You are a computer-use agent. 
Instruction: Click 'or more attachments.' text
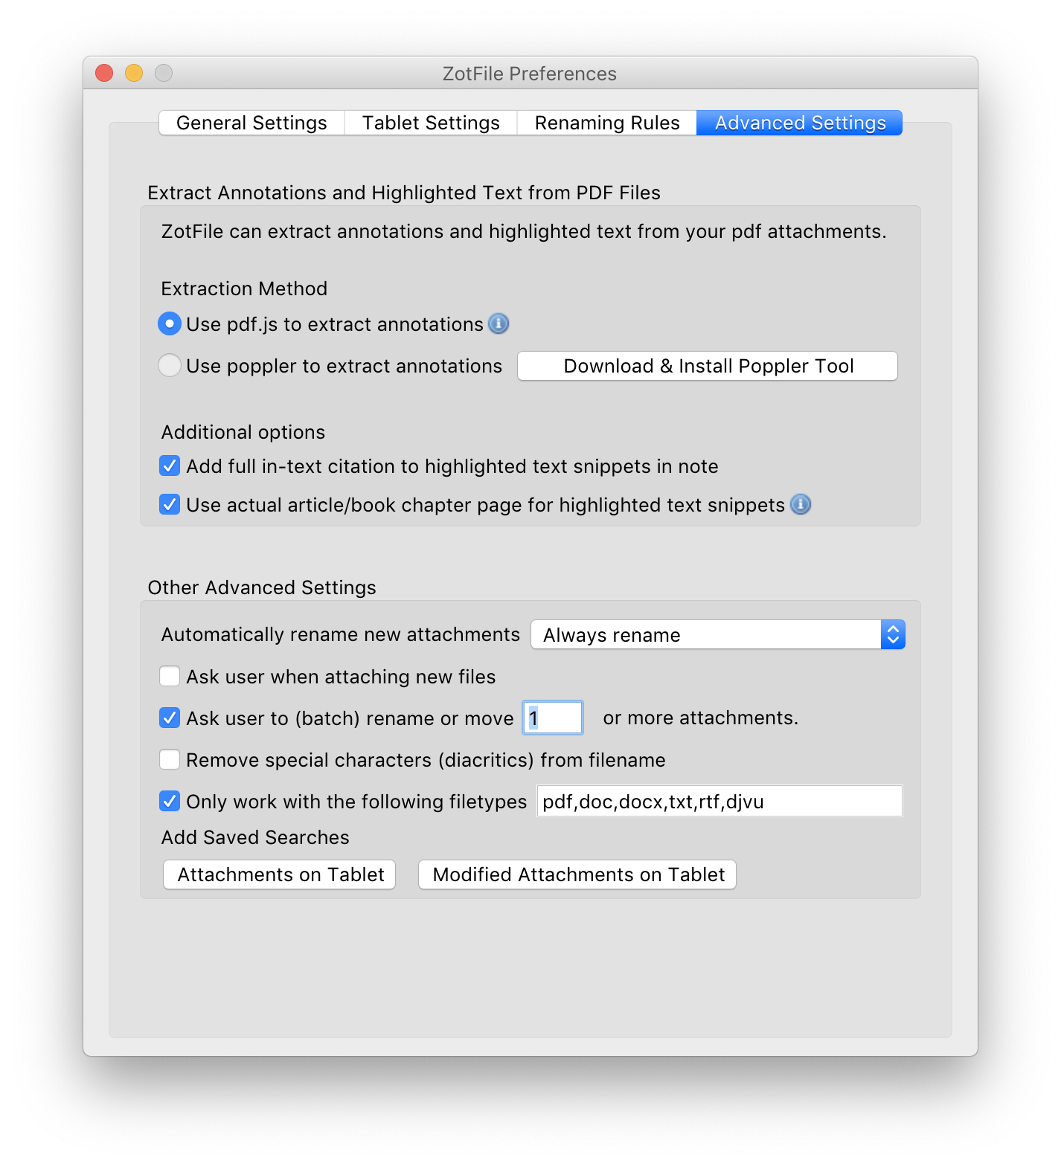coord(700,718)
